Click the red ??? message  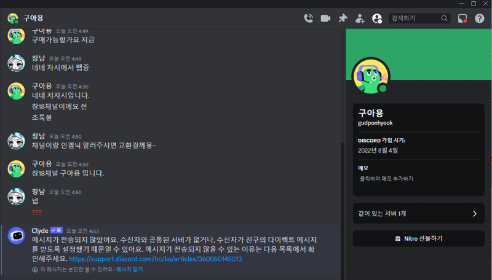coord(37,212)
